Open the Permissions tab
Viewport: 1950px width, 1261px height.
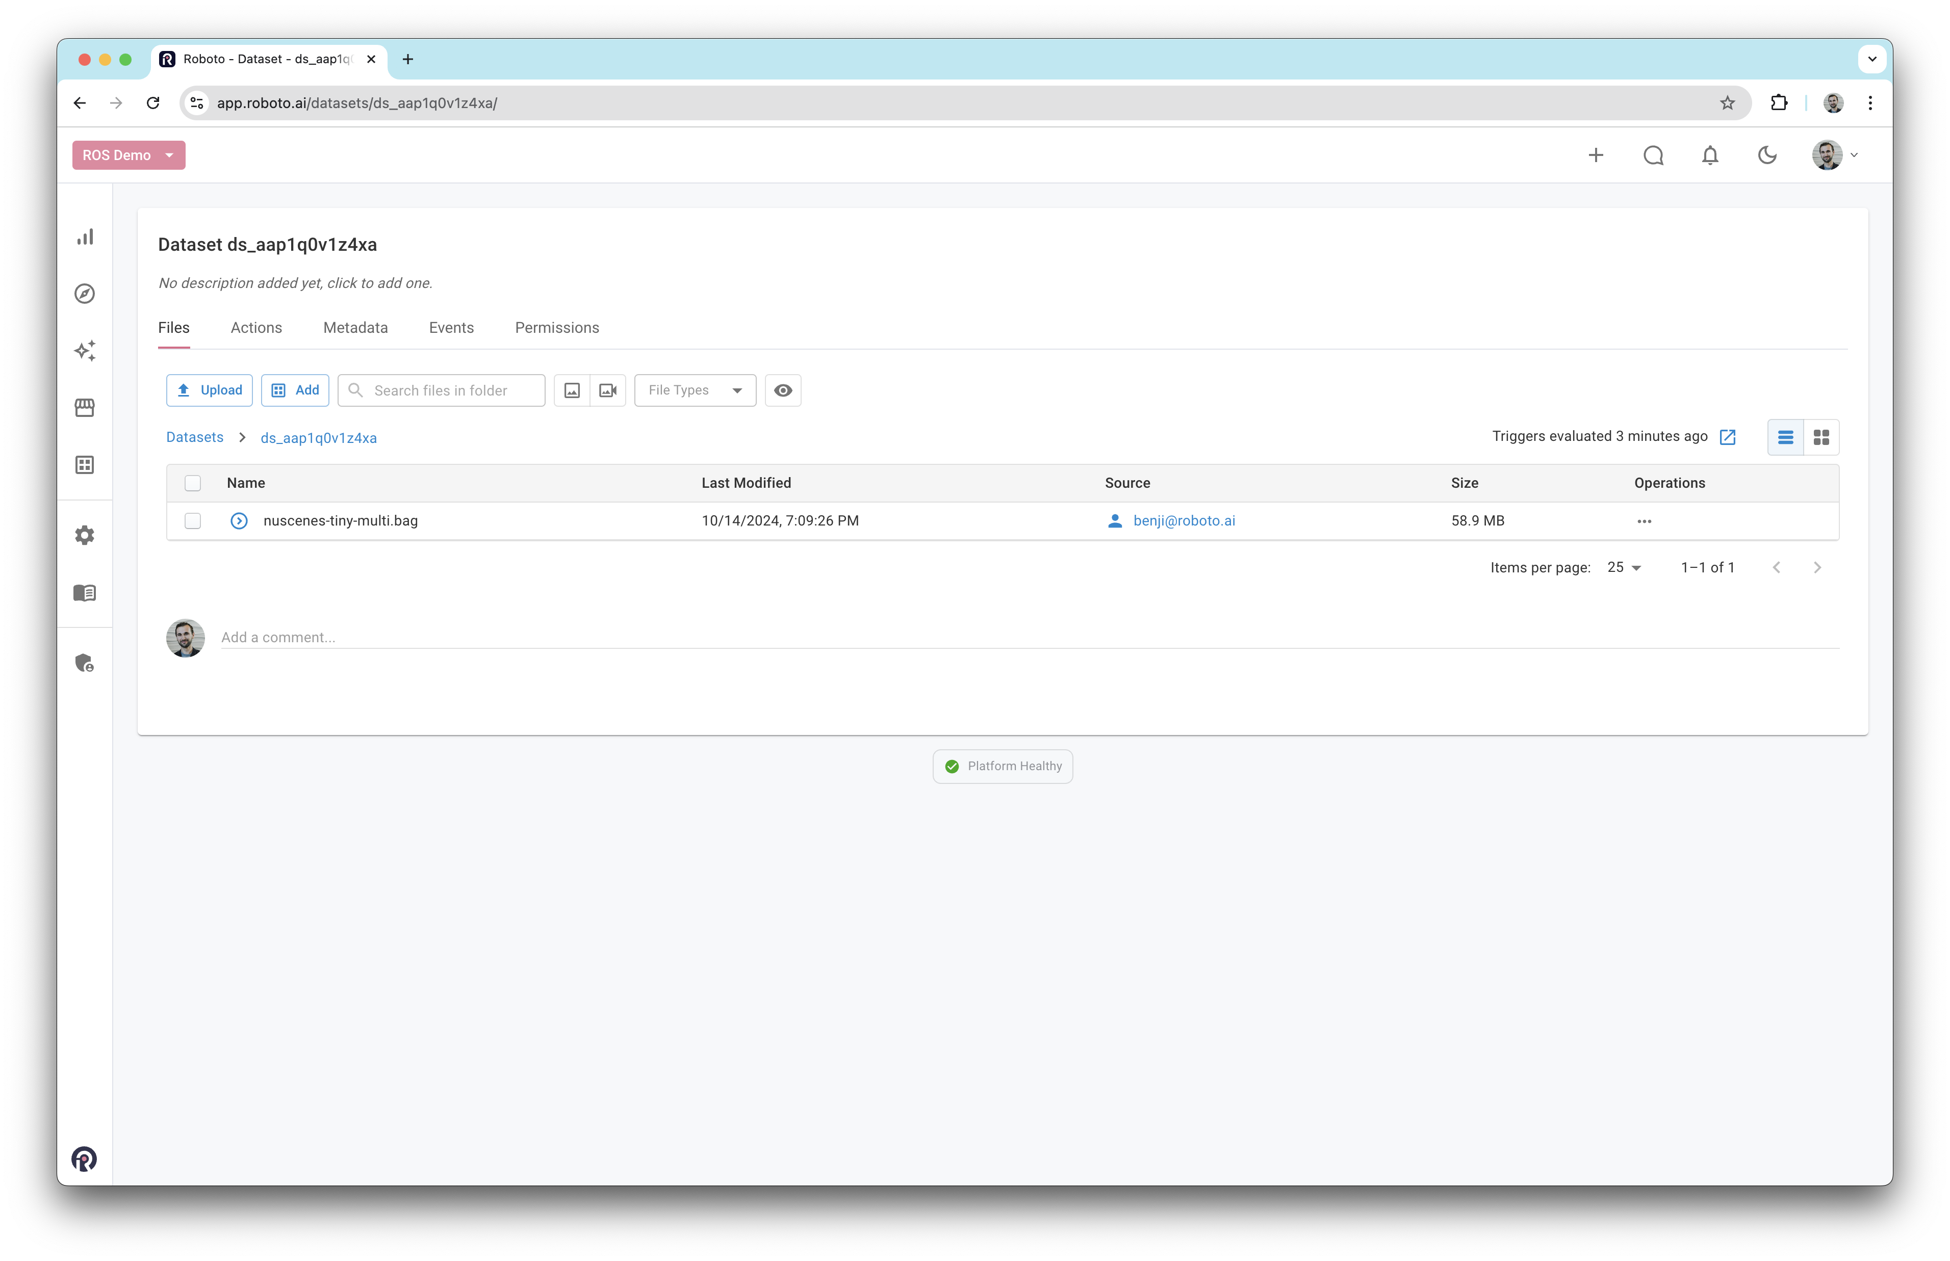tap(557, 328)
